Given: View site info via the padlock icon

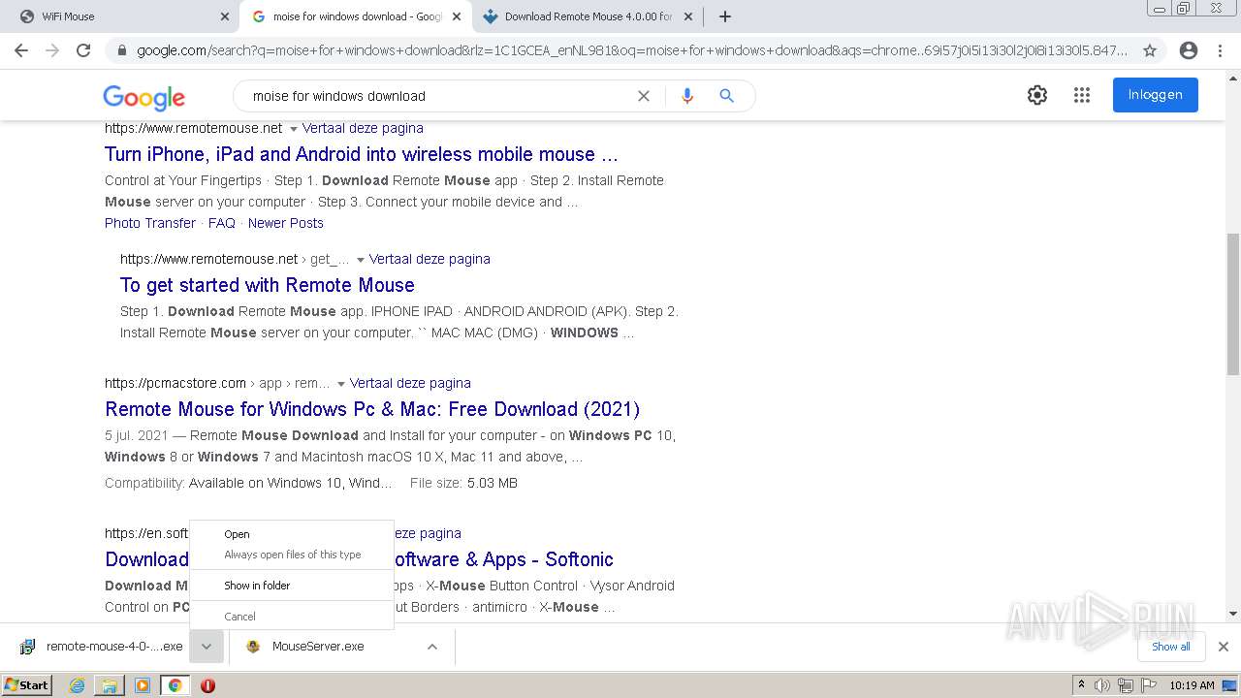Looking at the screenshot, I should click(121, 50).
